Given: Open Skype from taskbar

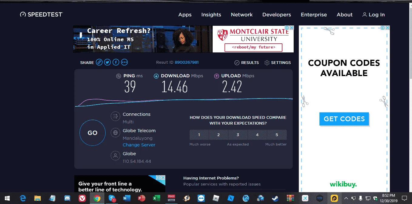Looking at the screenshot, I should (112, 198).
